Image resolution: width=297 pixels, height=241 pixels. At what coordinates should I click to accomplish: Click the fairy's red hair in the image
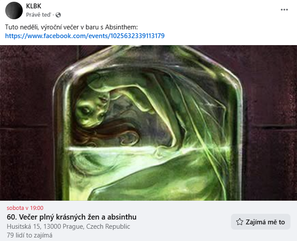(106, 134)
